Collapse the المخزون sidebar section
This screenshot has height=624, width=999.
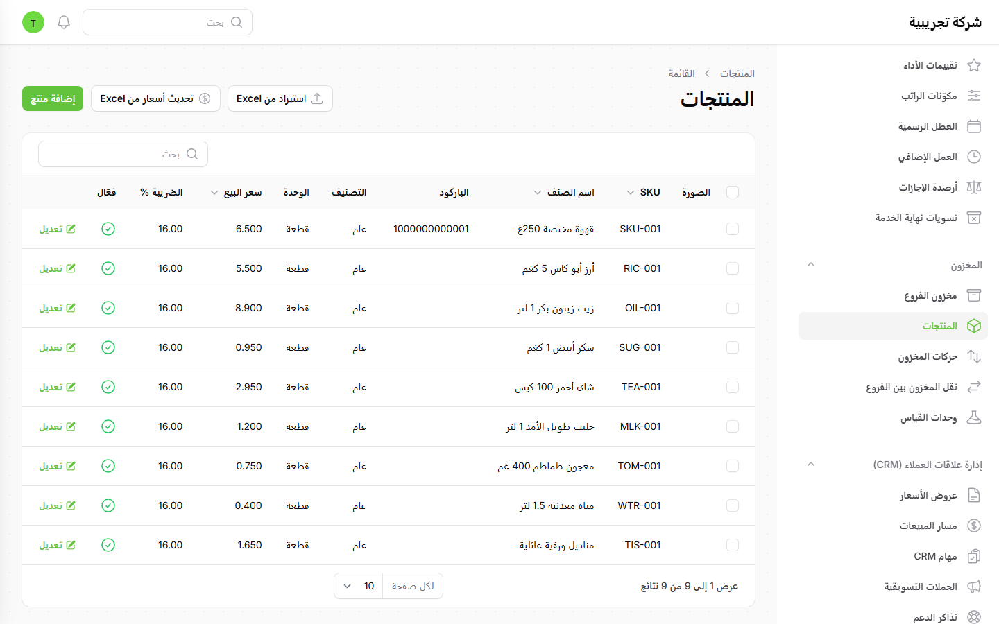click(x=810, y=265)
